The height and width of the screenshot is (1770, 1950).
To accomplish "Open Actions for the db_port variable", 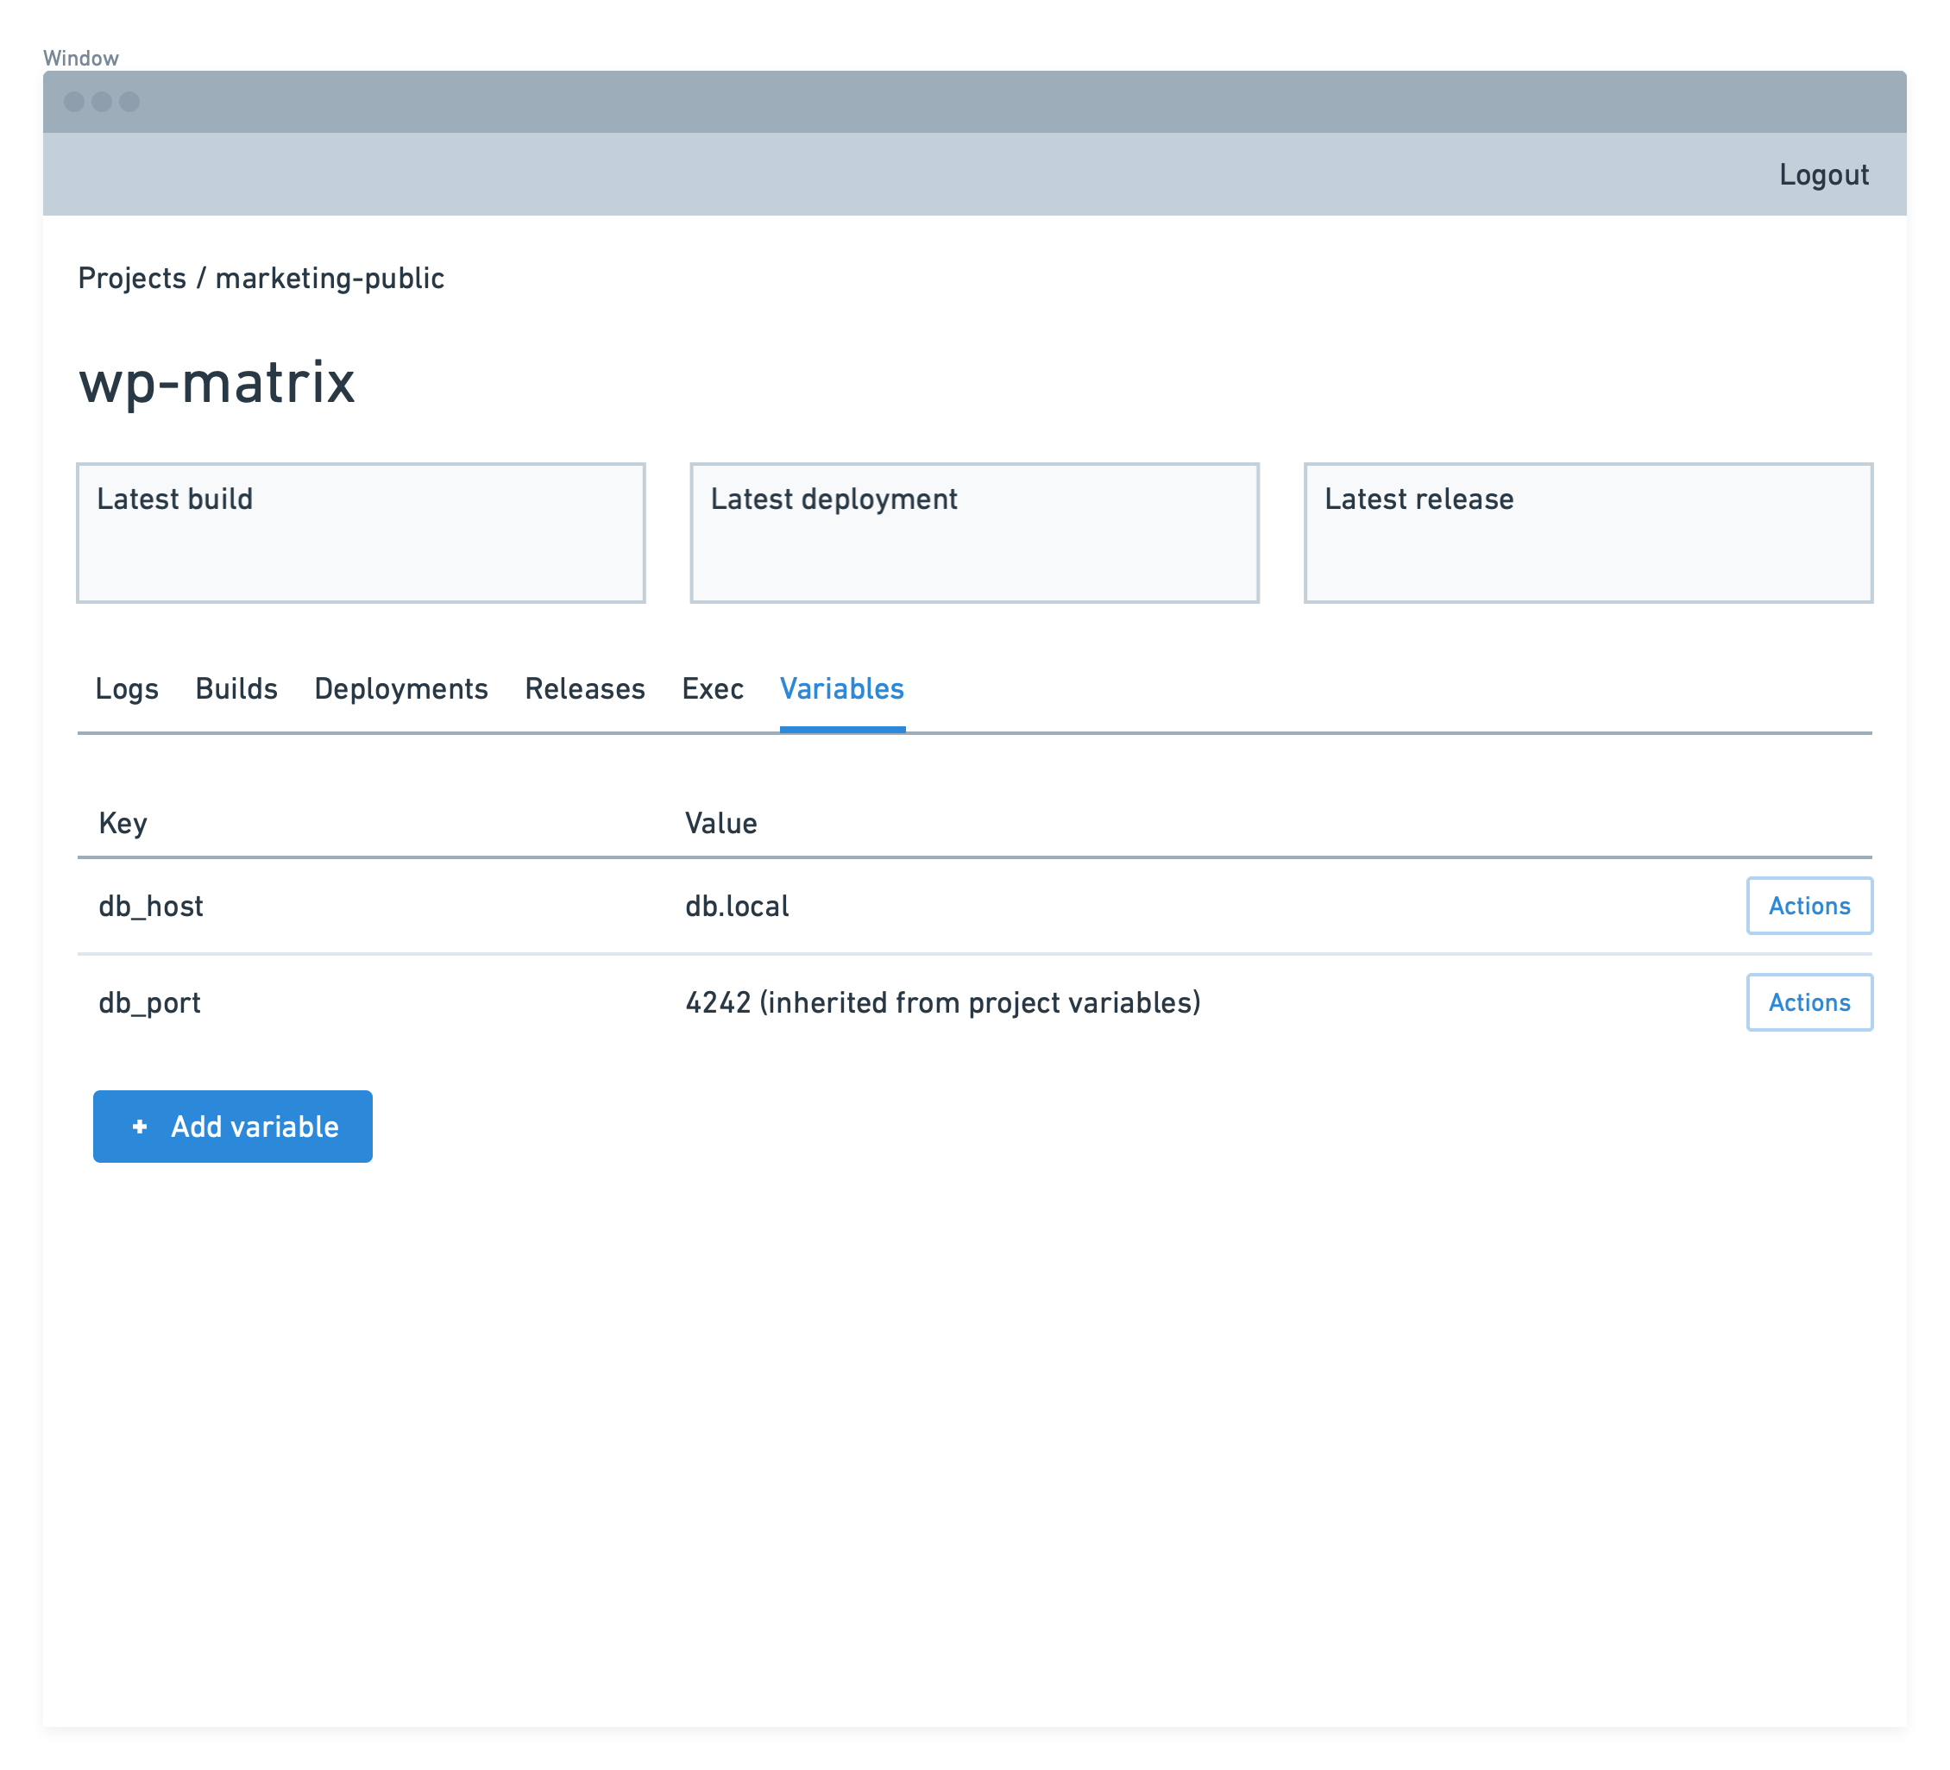I will (x=1808, y=1002).
